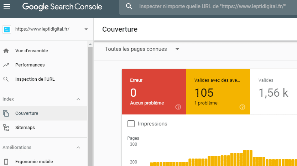Open Vue d'ensemble menu item
This screenshot has height=166, width=297.
pyautogui.click(x=44, y=51)
